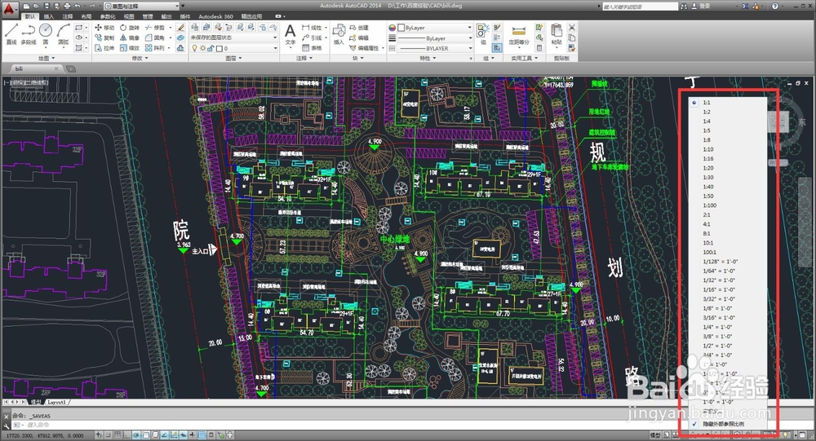Viewport: 816px width, 441px height.
Task: Click the Save icon in quick access toolbar
Action: (x=47, y=6)
